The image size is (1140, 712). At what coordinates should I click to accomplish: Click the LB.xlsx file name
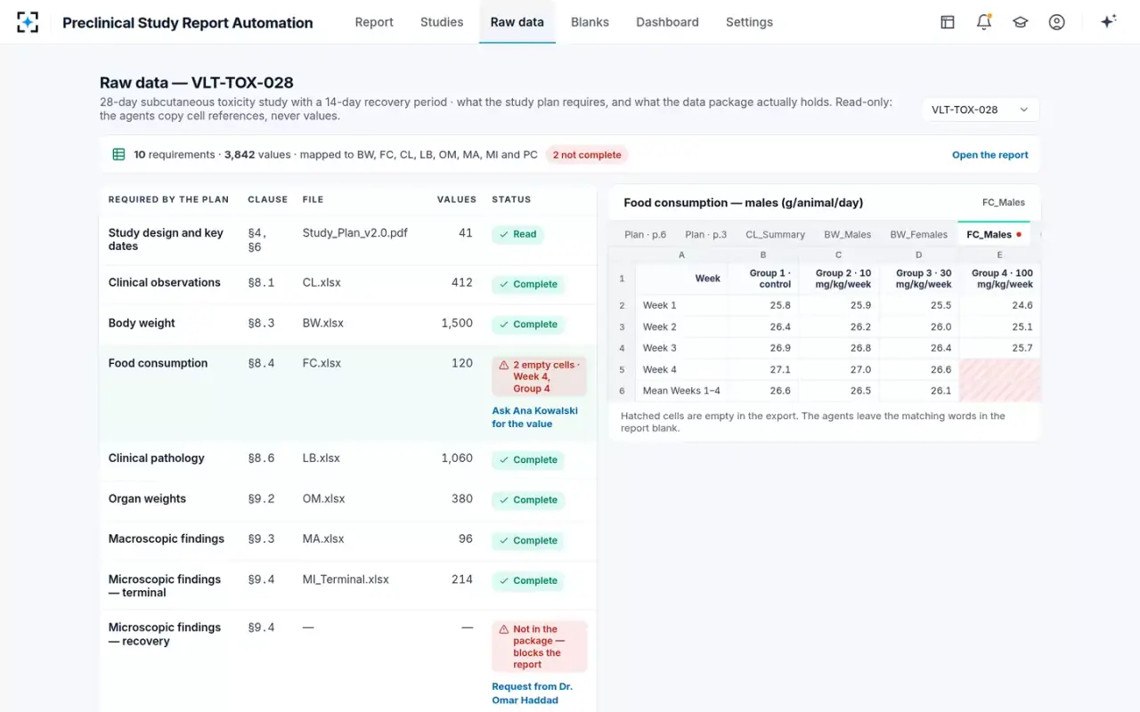(322, 458)
